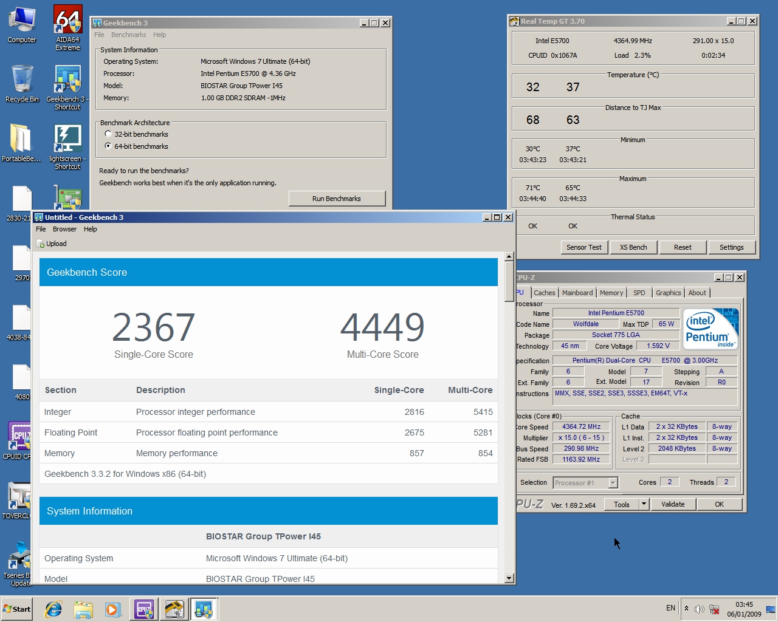Switch to CPU-Z taskbar button
The width and height of the screenshot is (778, 622).
coord(144,609)
